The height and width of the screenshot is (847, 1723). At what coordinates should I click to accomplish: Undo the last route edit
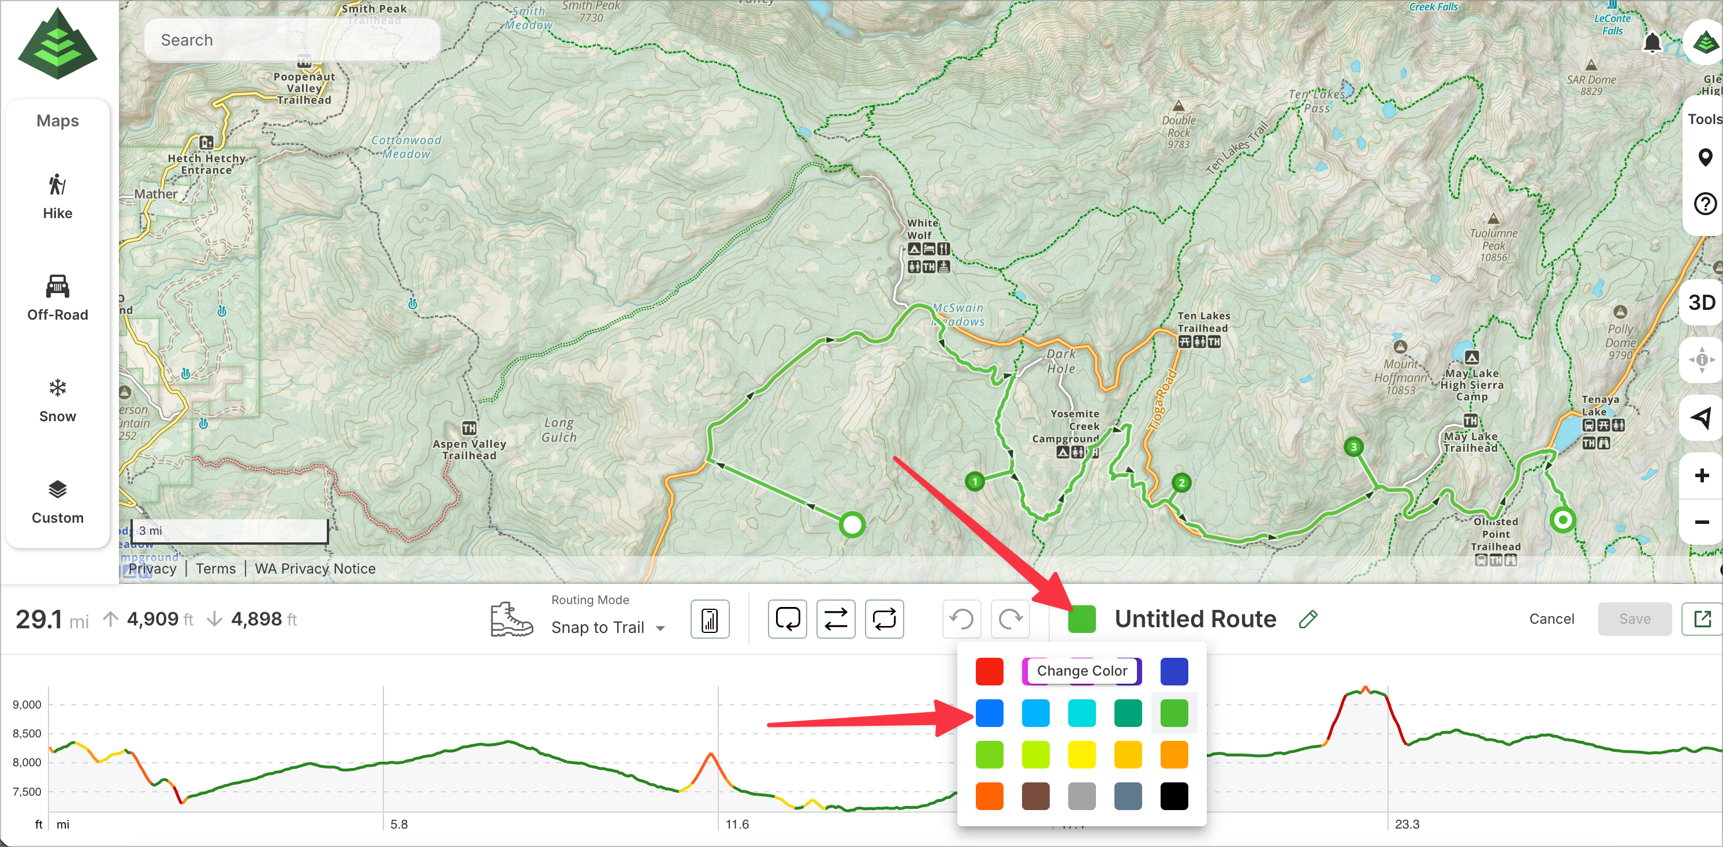pyautogui.click(x=962, y=619)
